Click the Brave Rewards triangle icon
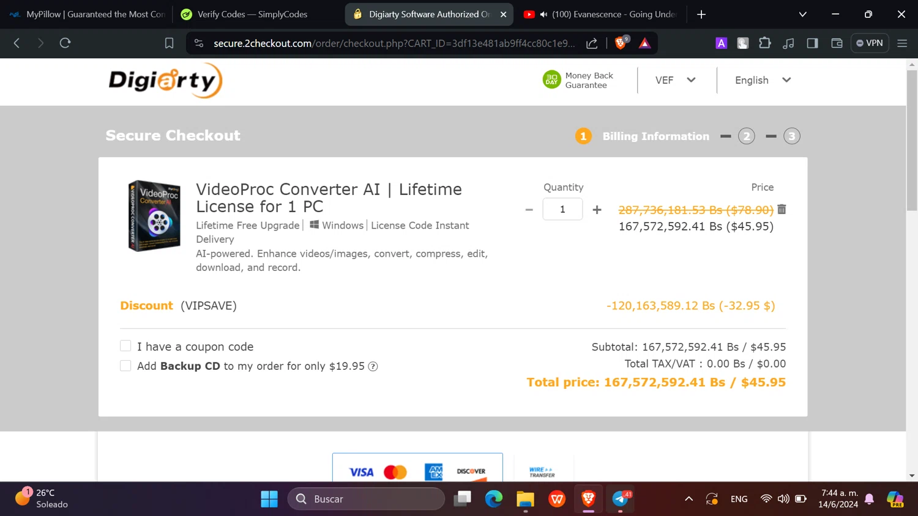The width and height of the screenshot is (918, 516). click(644, 43)
